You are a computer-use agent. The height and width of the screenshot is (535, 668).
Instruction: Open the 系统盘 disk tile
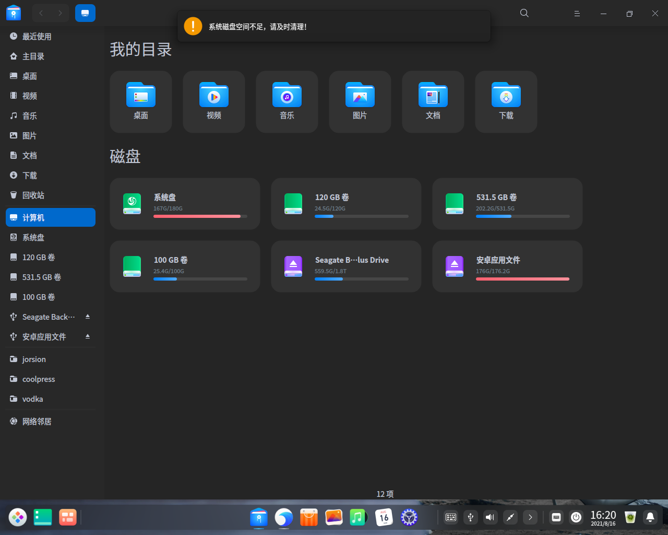(185, 204)
